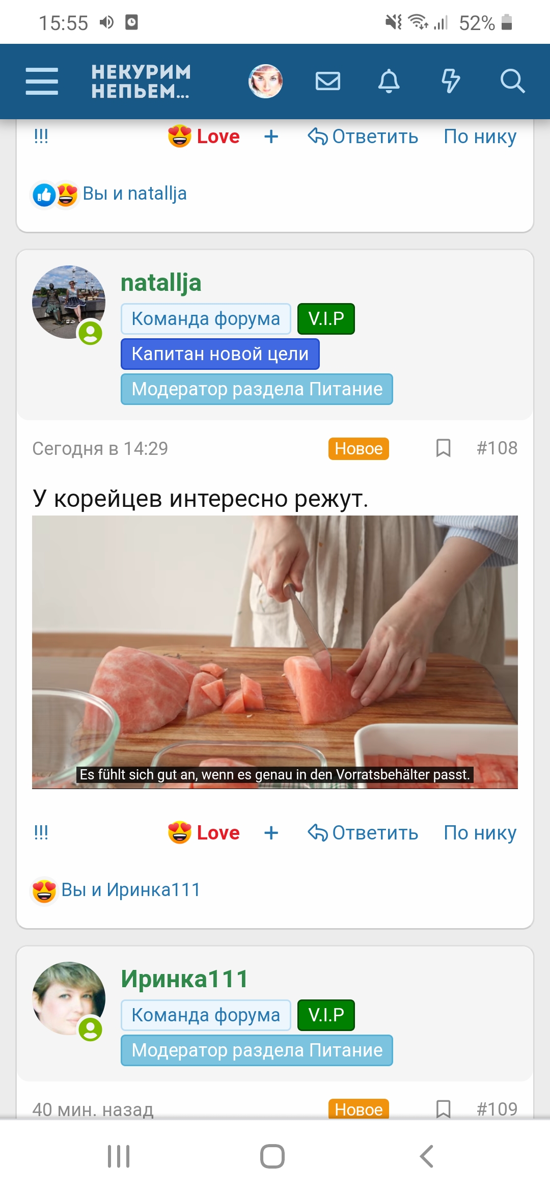Show reactions list Вы и Иринка111
Viewport: 550px width, 1192px height.
(x=116, y=890)
